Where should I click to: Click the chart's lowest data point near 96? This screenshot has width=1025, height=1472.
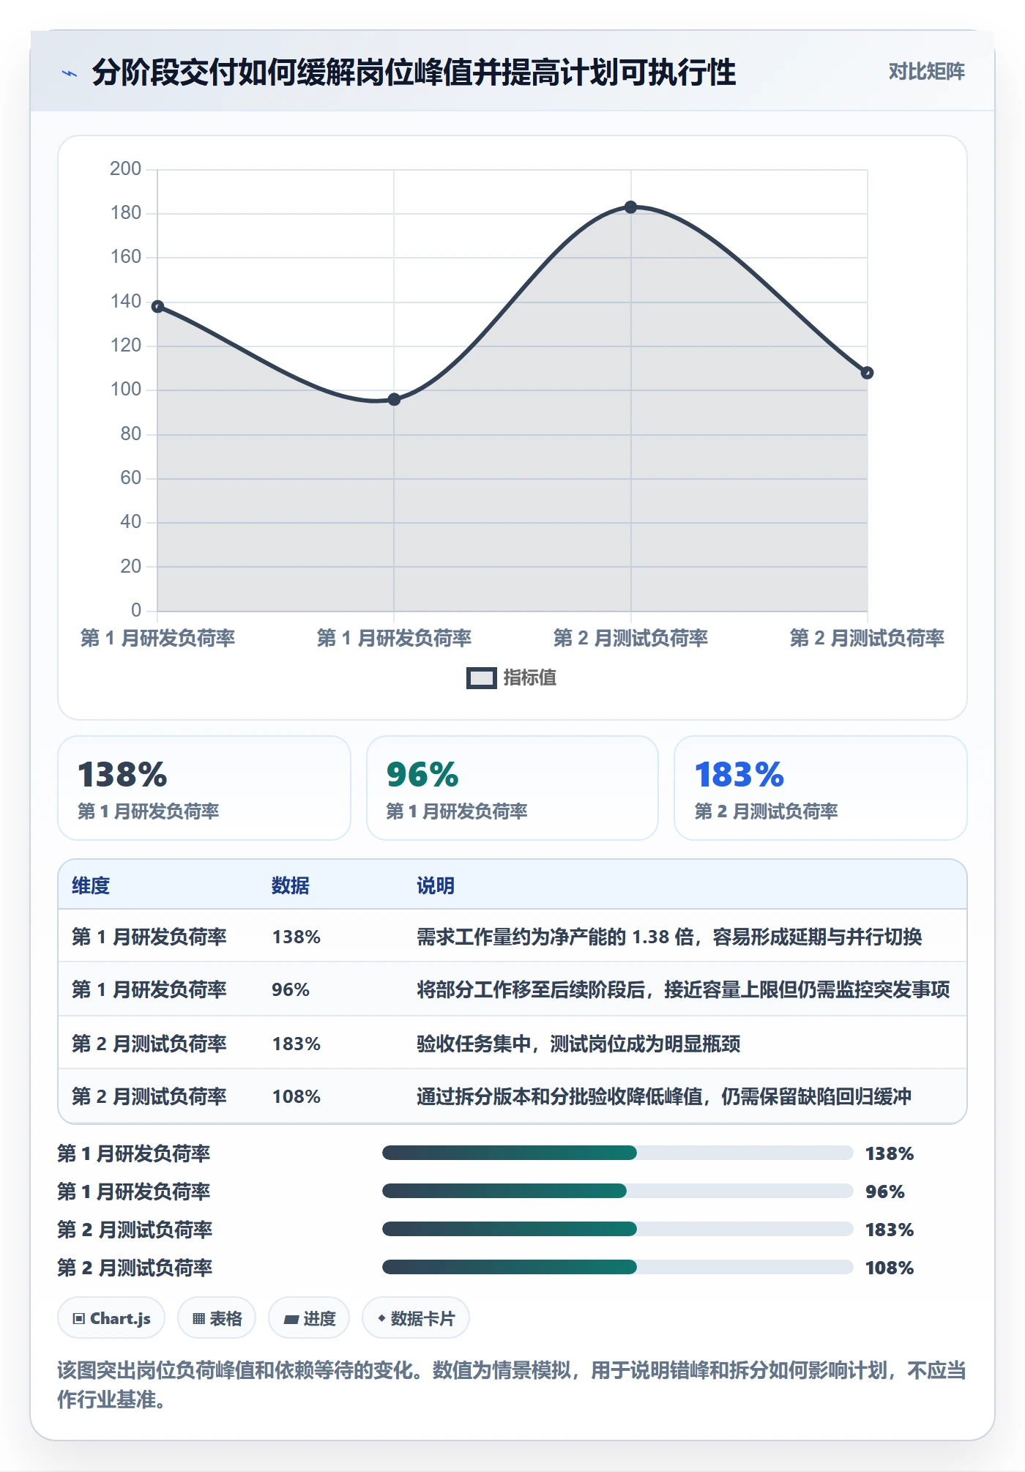point(394,399)
